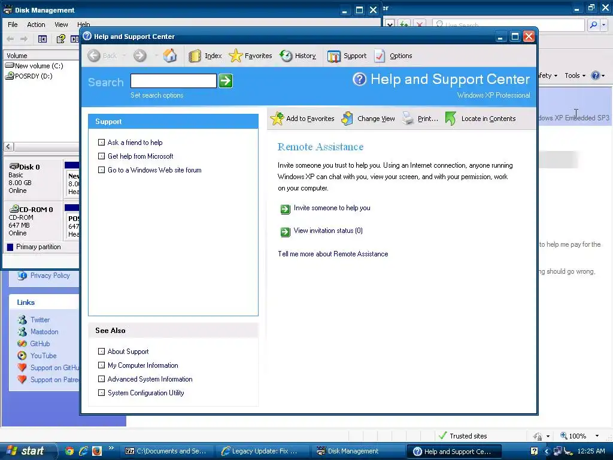This screenshot has width=613, height=460.
Task: Click the Home icon in Help toolbar
Action: [169, 56]
